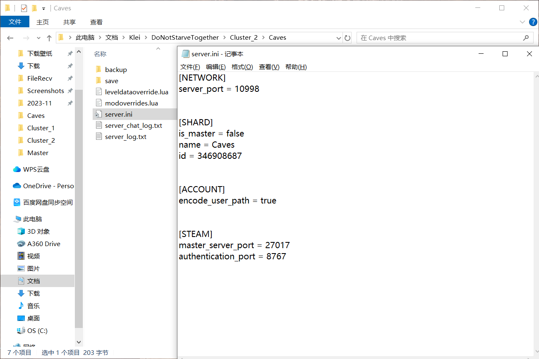
Task: Go forward with the Explorer forward arrow
Action: (x=26, y=38)
